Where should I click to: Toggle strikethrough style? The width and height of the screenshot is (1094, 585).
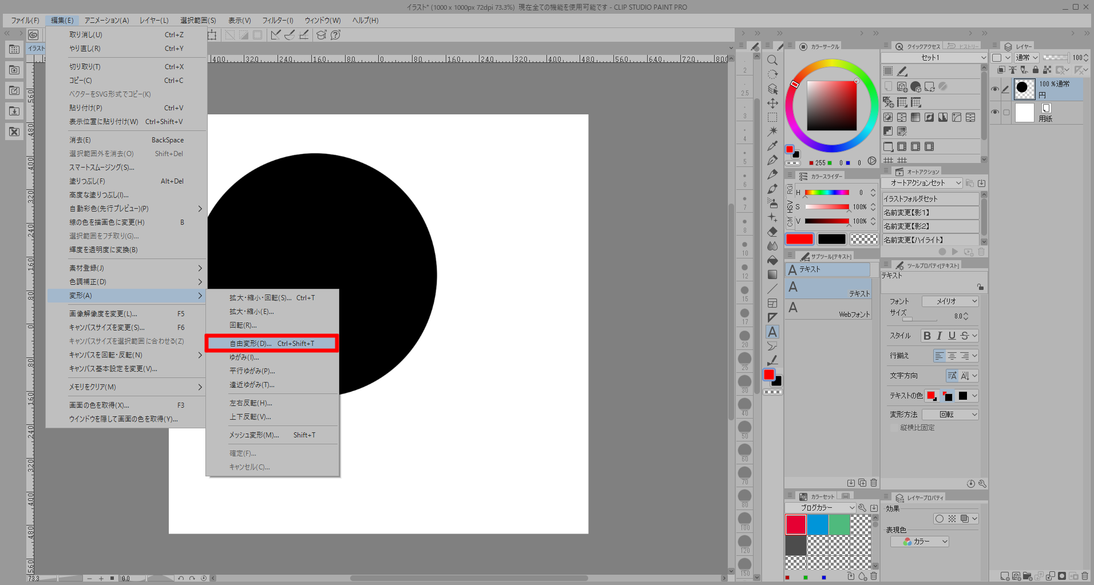pos(965,336)
